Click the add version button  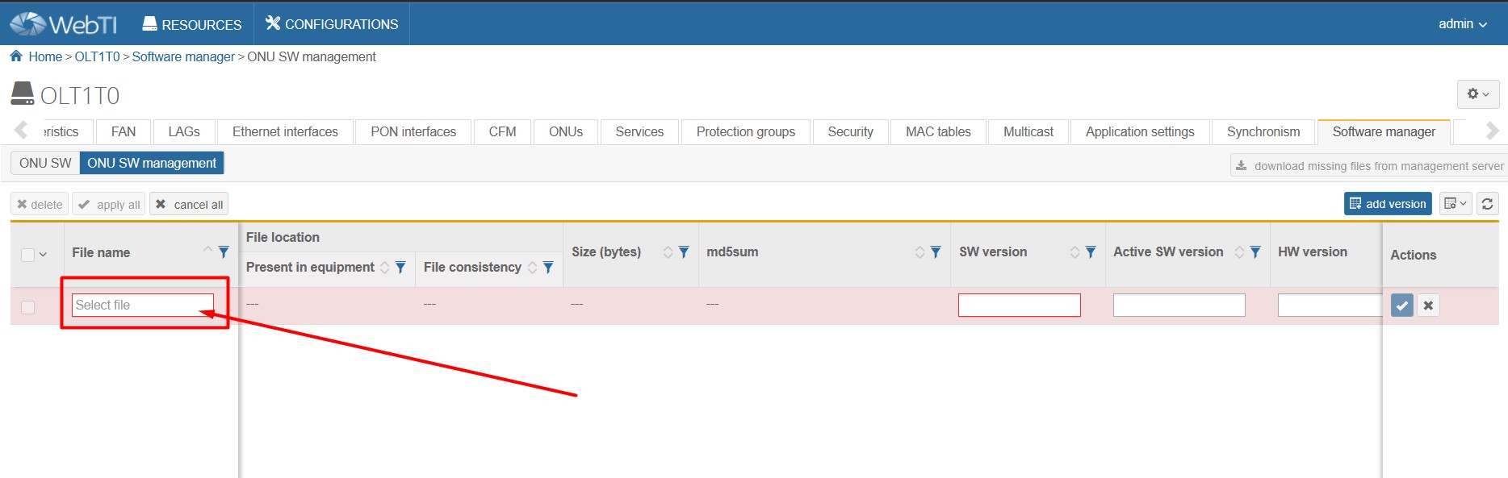coord(1387,204)
